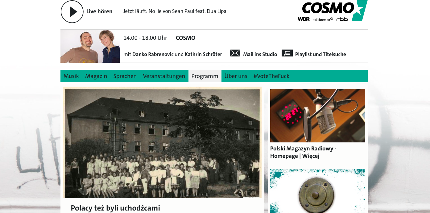This screenshot has width=430, height=213.
Task: Open the Polacy też byli uchodźcami article
Action: (115, 208)
